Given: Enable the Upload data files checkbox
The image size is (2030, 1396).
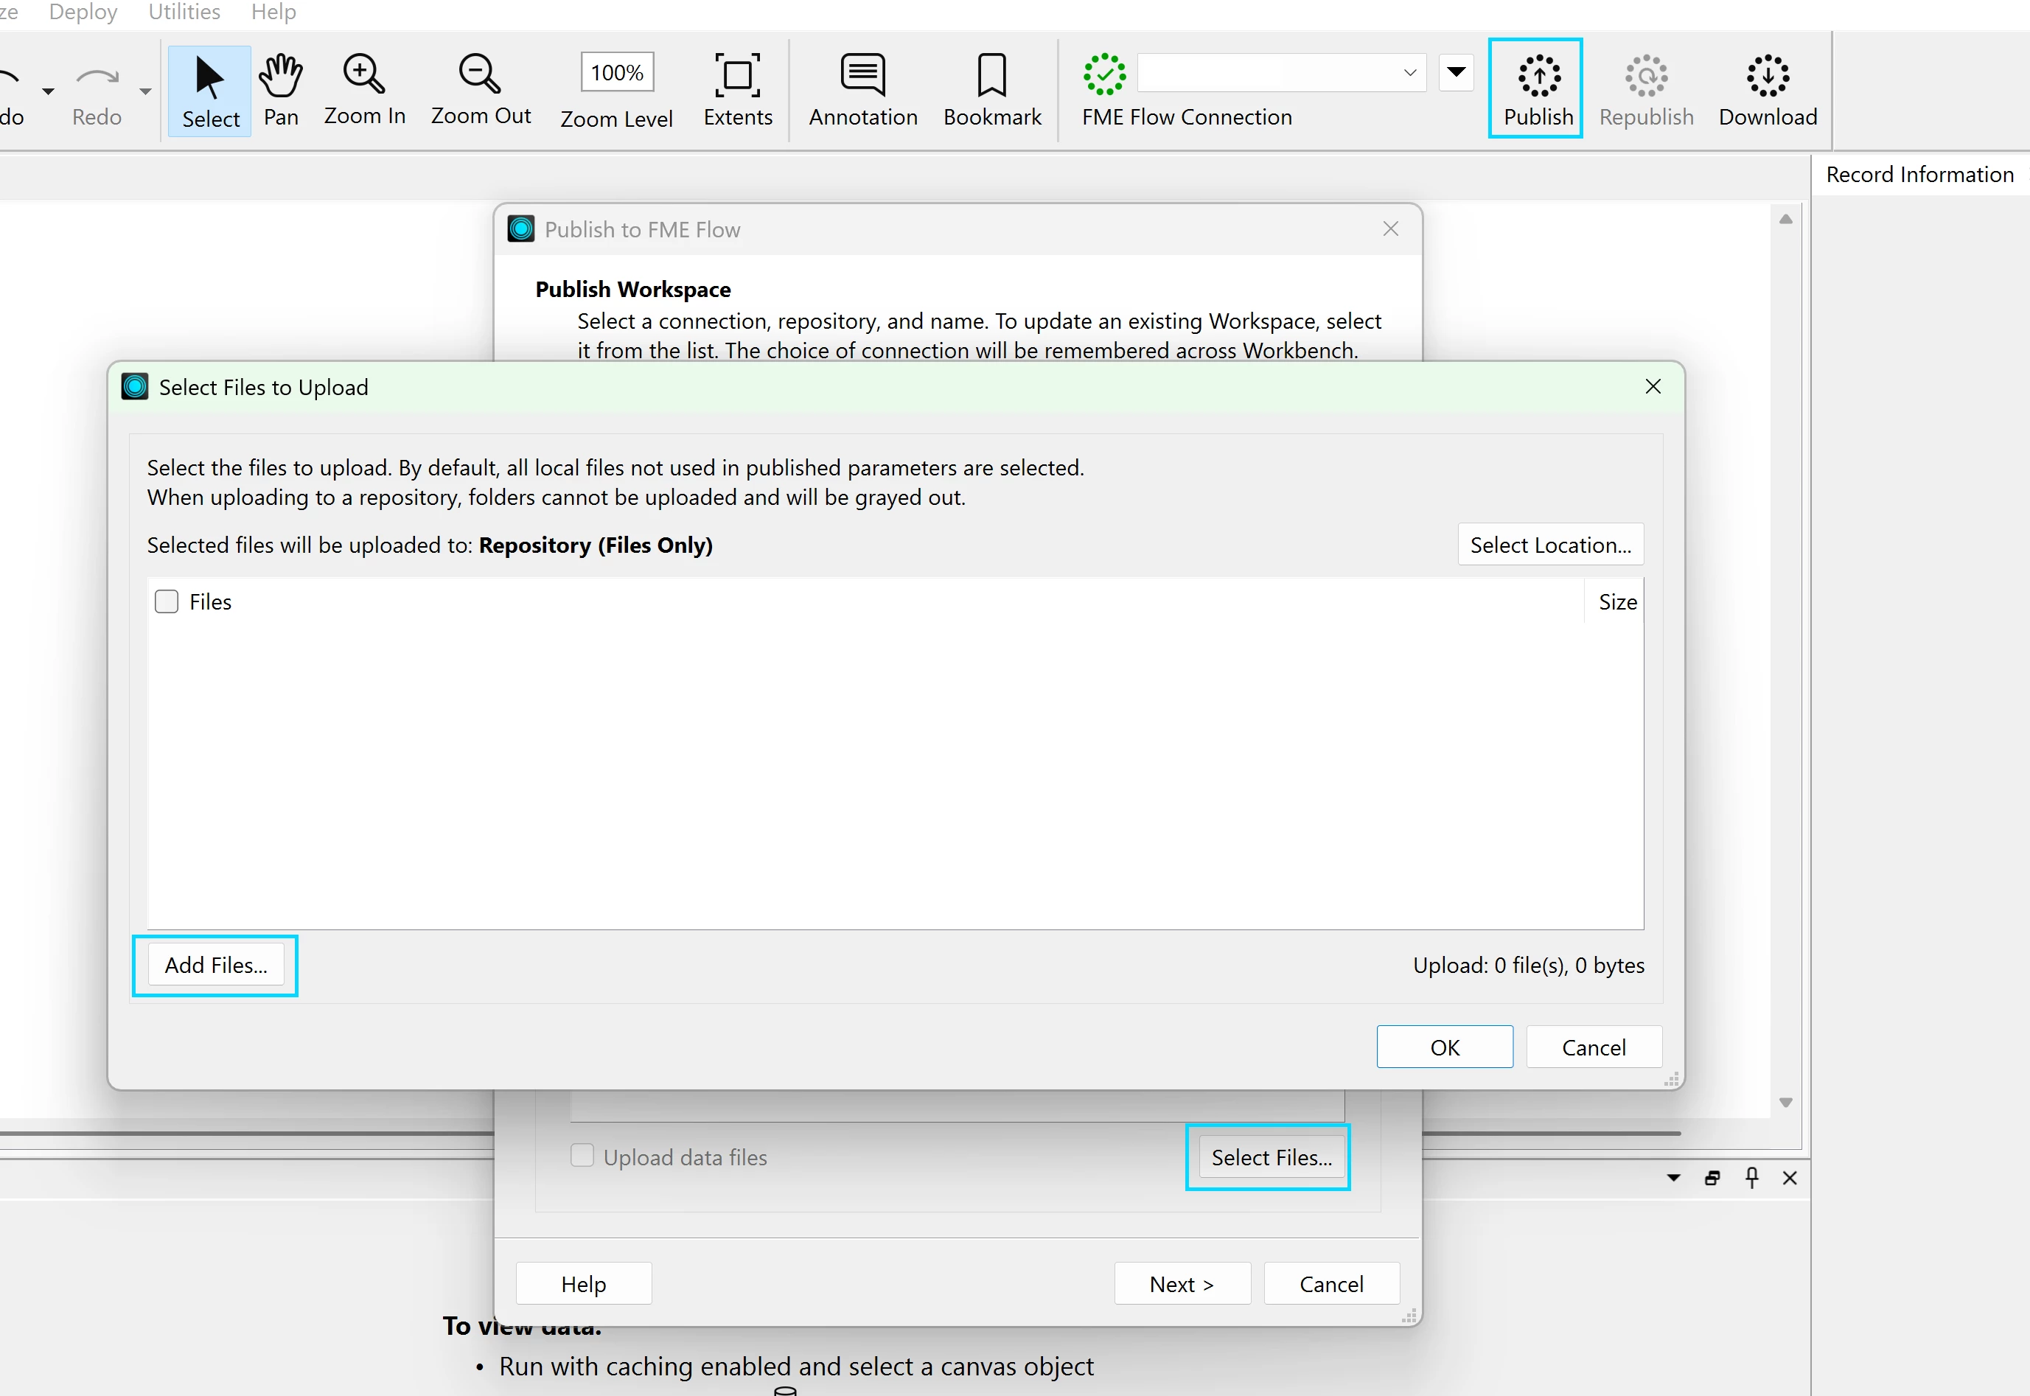Looking at the screenshot, I should (582, 1156).
